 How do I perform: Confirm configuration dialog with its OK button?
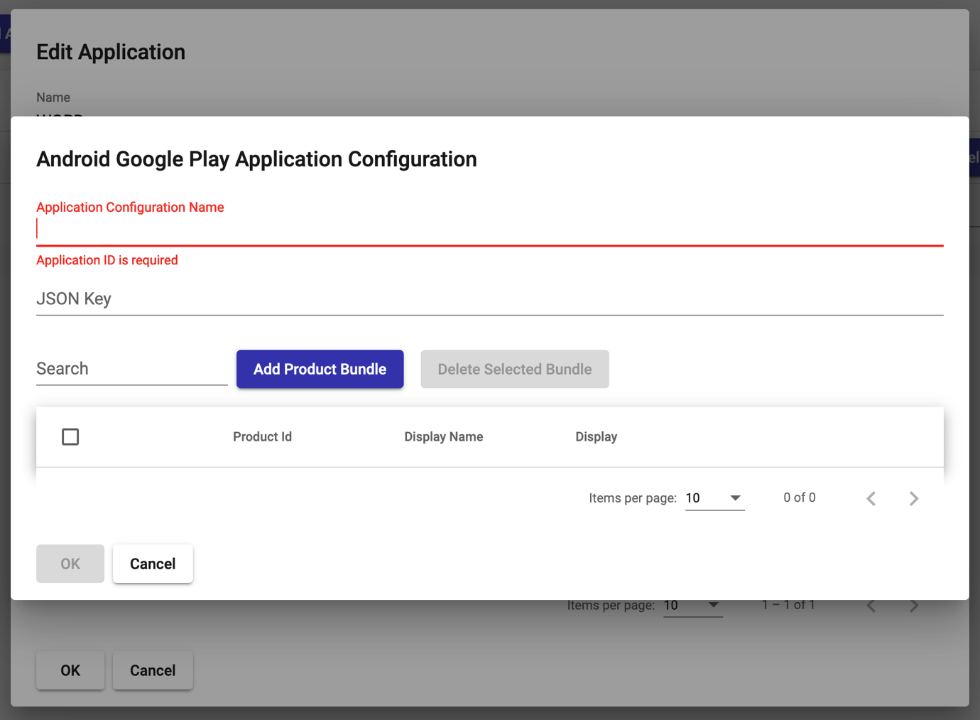pyautogui.click(x=70, y=564)
